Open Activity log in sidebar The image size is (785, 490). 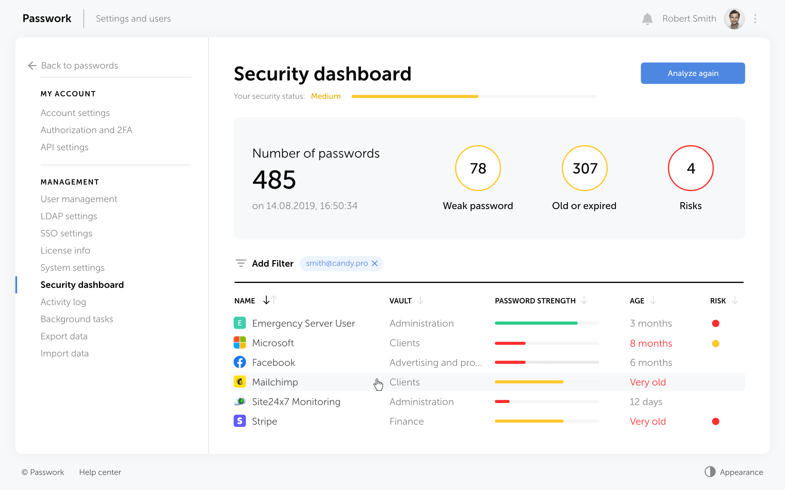[63, 302]
